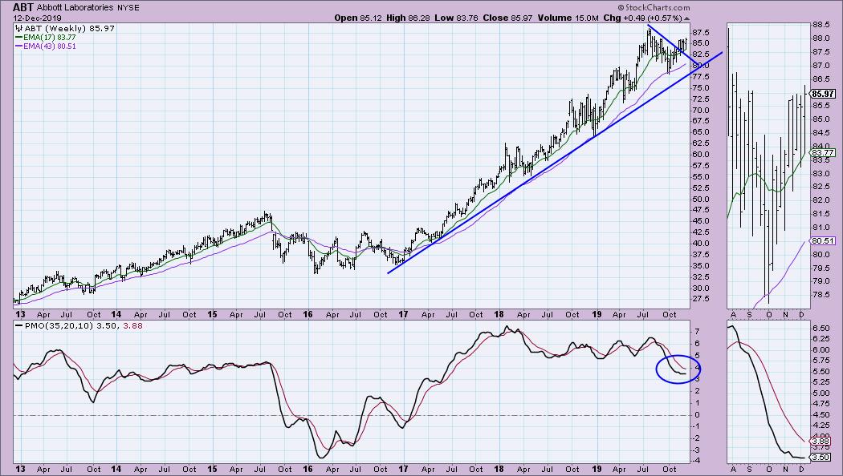Image resolution: width=843 pixels, height=476 pixels.
Task: Click the year 16 label under the price chart
Action: (x=308, y=314)
